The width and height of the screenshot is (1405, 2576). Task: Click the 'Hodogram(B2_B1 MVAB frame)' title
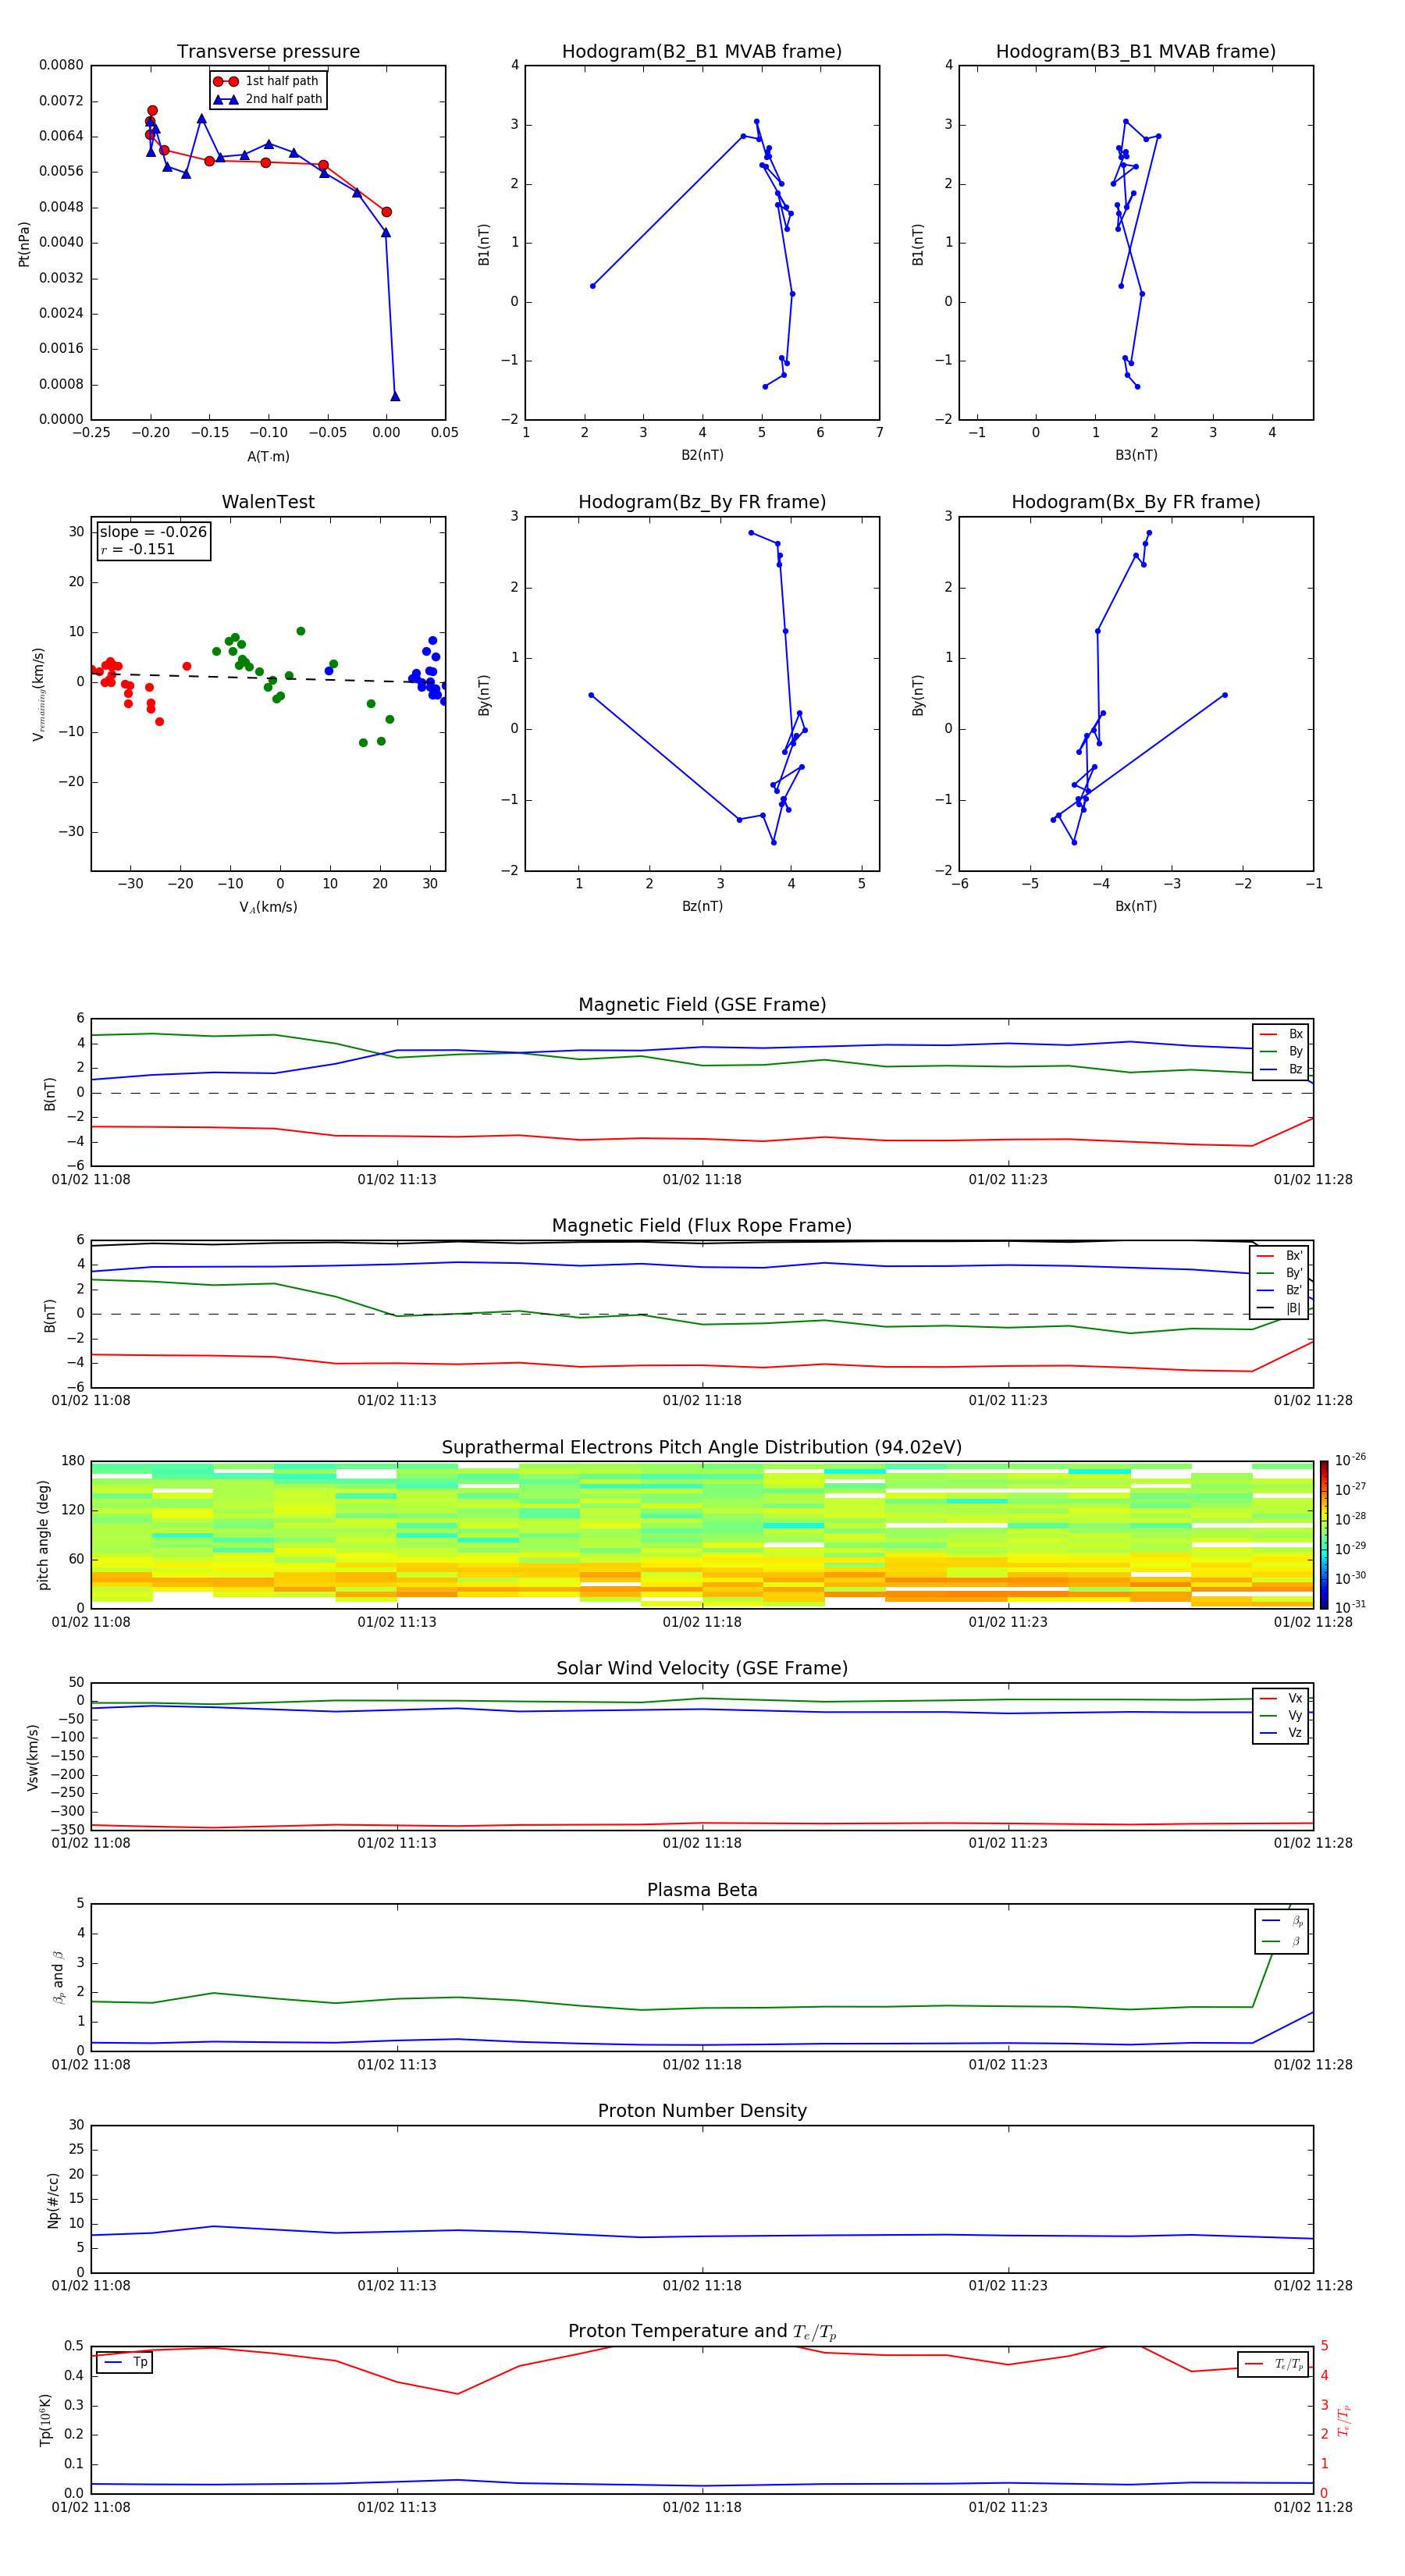coord(702,52)
